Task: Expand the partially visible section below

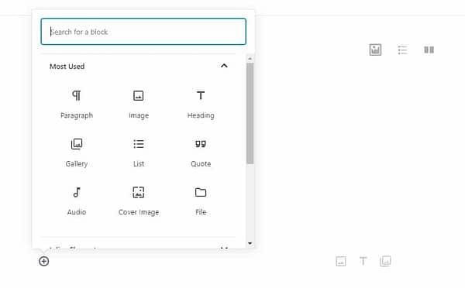Action: (224, 248)
